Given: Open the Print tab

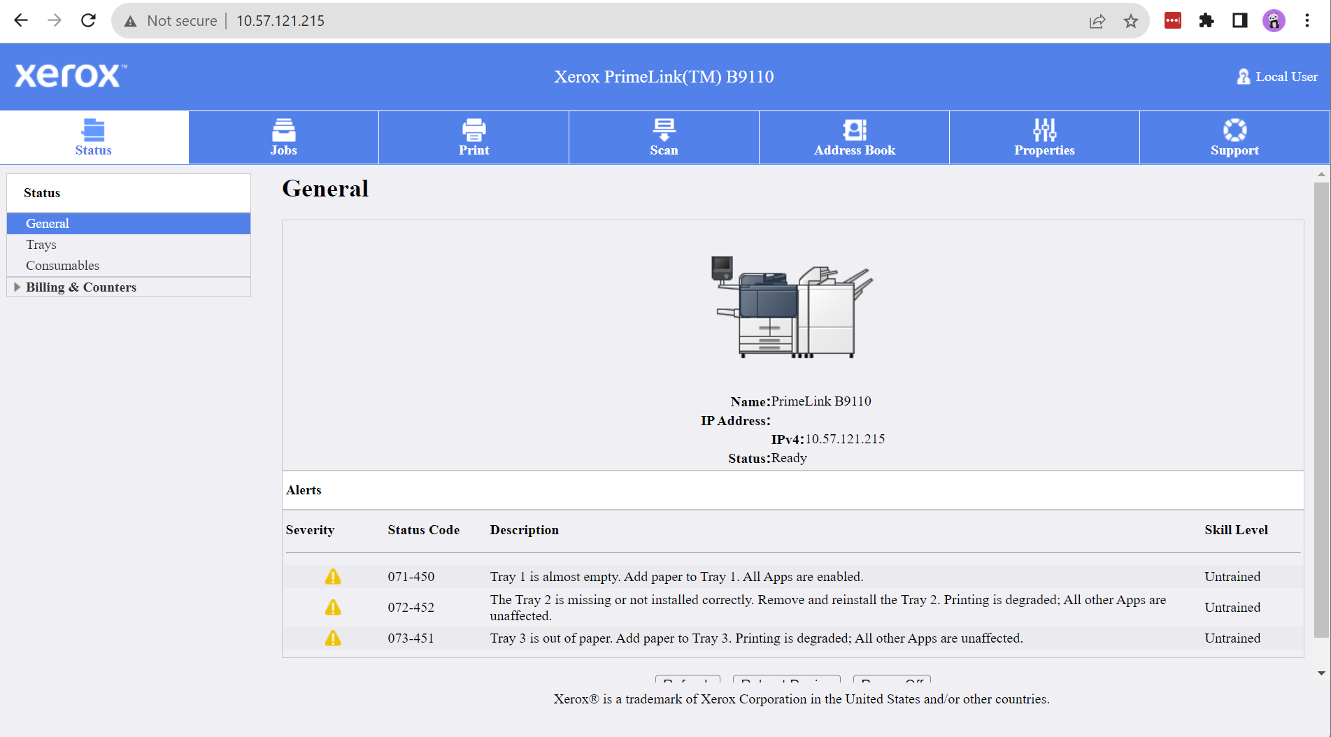Looking at the screenshot, I should click(x=474, y=138).
